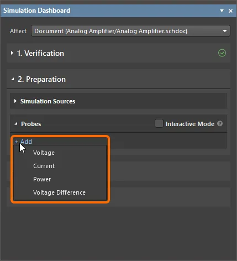This screenshot has height=261, width=237.
Task: Close the Simulation Dashboard panel
Action: click(x=230, y=11)
